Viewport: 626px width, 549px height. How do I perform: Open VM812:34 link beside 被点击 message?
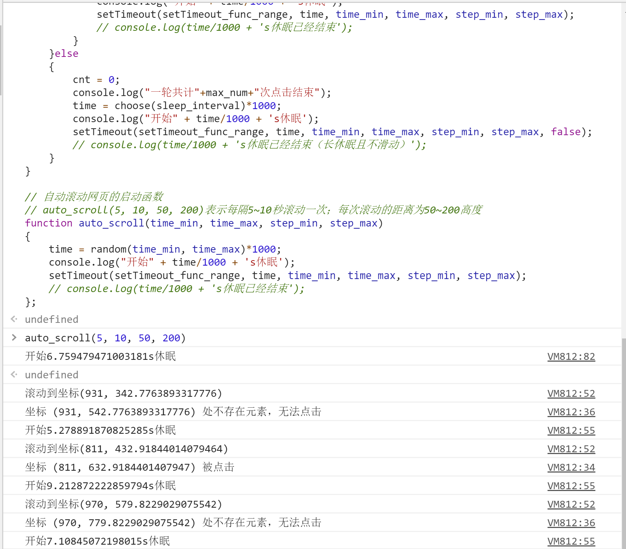click(571, 467)
